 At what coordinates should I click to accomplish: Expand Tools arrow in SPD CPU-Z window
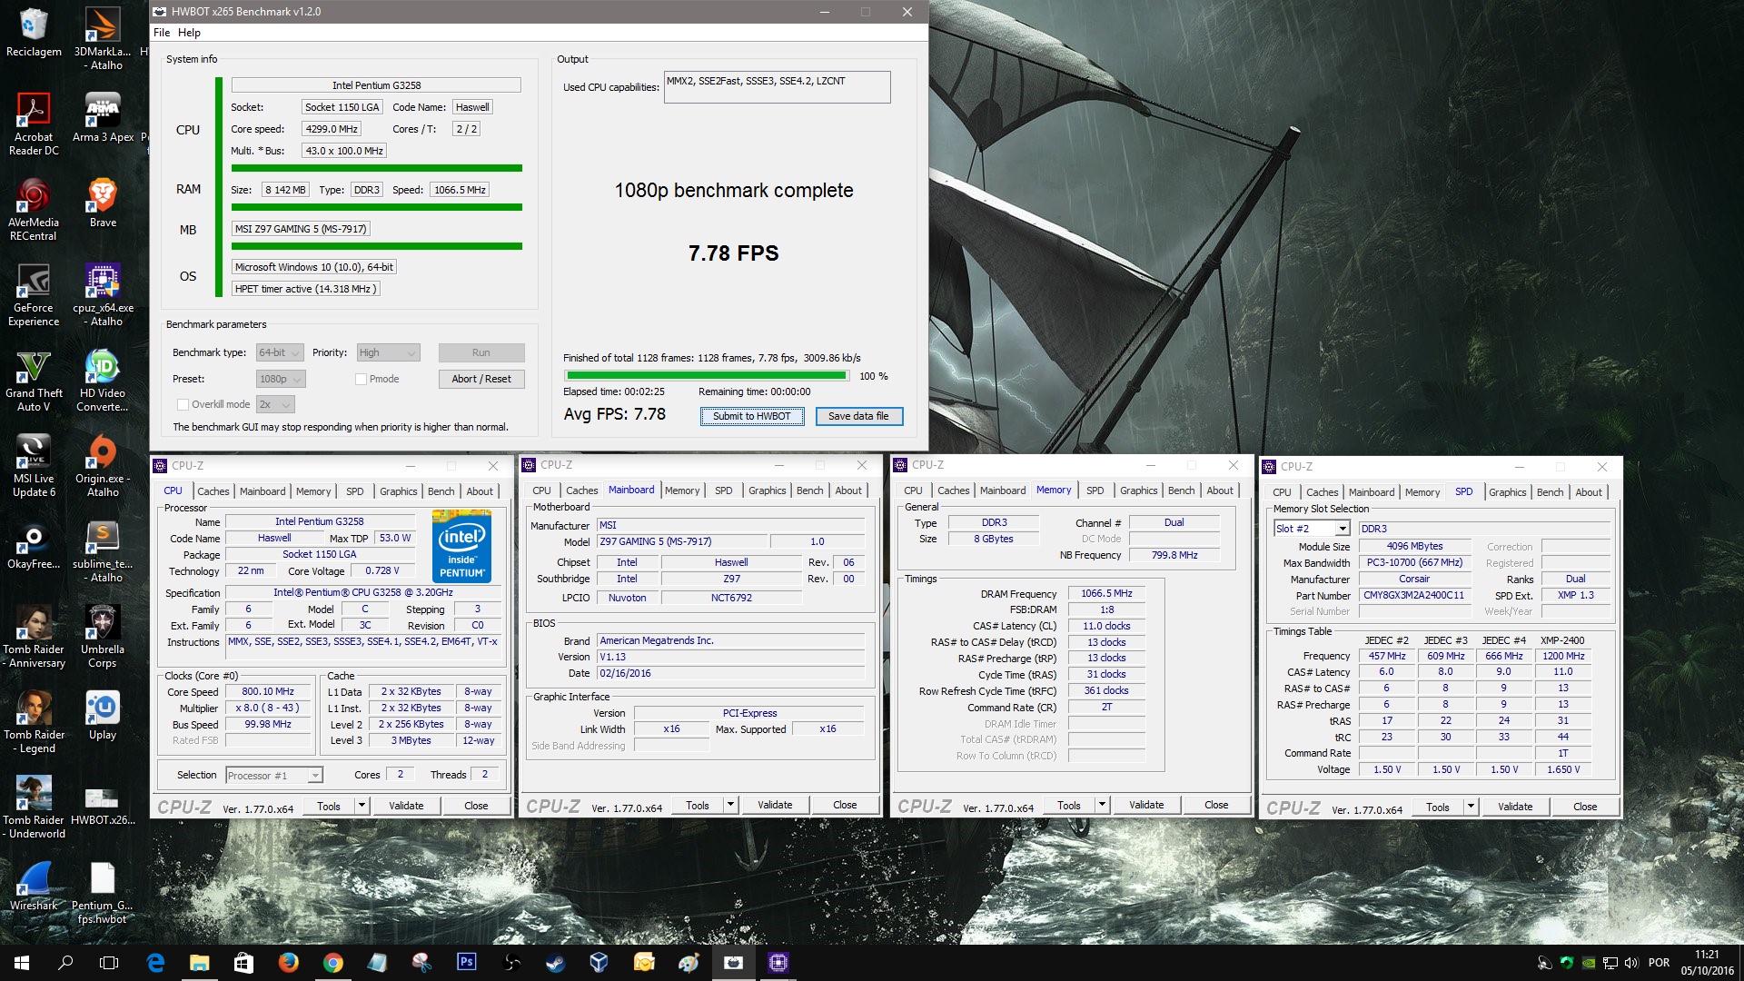(x=1471, y=807)
